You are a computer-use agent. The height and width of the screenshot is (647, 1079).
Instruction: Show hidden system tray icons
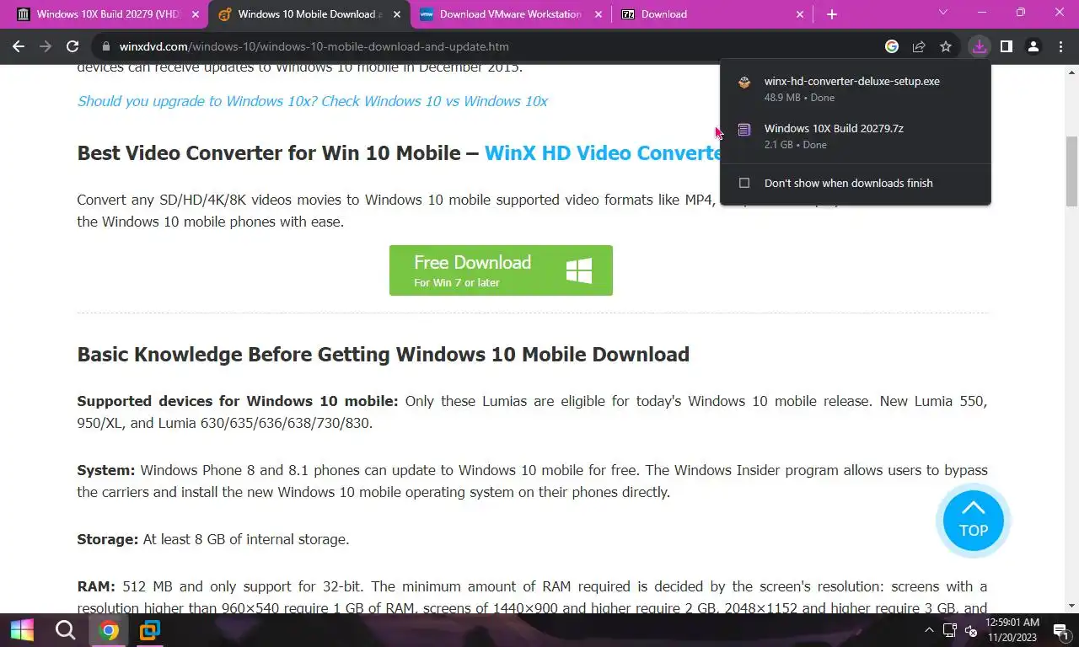point(929,630)
